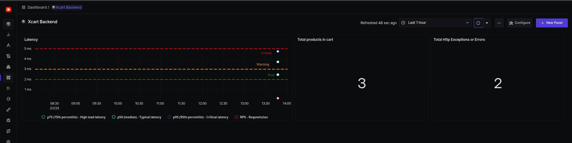The width and height of the screenshot is (572, 143).
Task: Click the Critical threshold label
Action: [266, 53]
